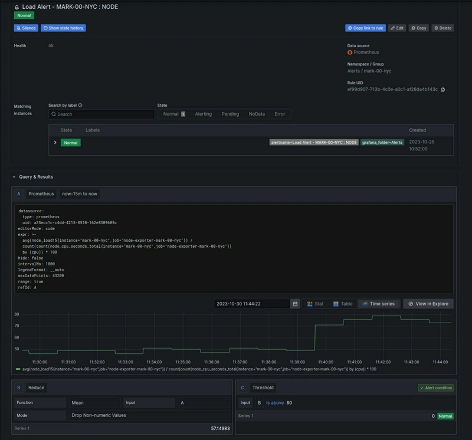Screen dimensions: 472x440
Task: Show state history for the rule
Action: (x=63, y=28)
